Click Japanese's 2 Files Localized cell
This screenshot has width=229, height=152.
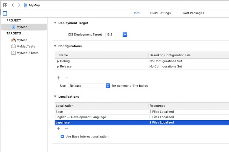tap(162, 122)
